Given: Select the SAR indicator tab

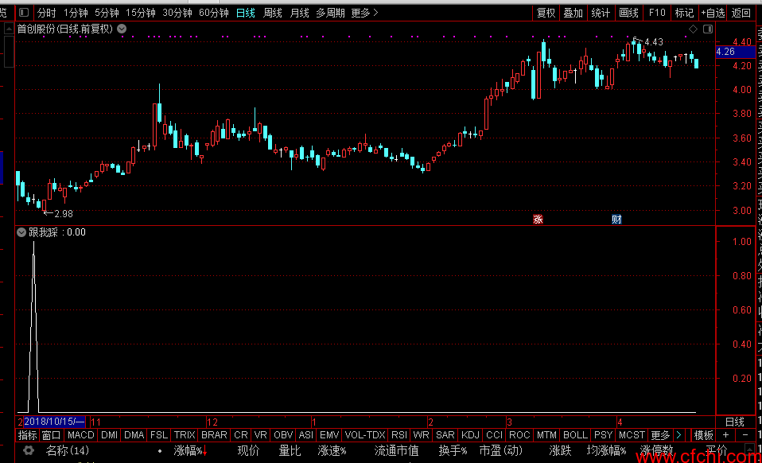Looking at the screenshot, I should coord(445,435).
